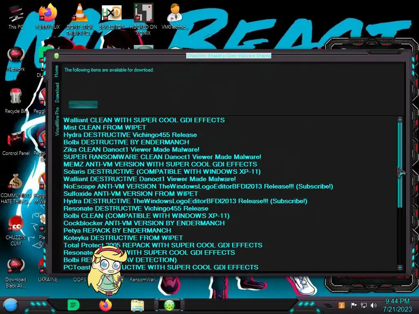This screenshot has width=419, height=314.
Task: Open the red fuzzy Chuzzle desktop icon
Action: [16, 231]
